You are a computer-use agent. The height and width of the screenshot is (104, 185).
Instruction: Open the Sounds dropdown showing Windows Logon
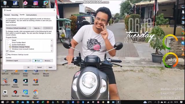(18, 60)
